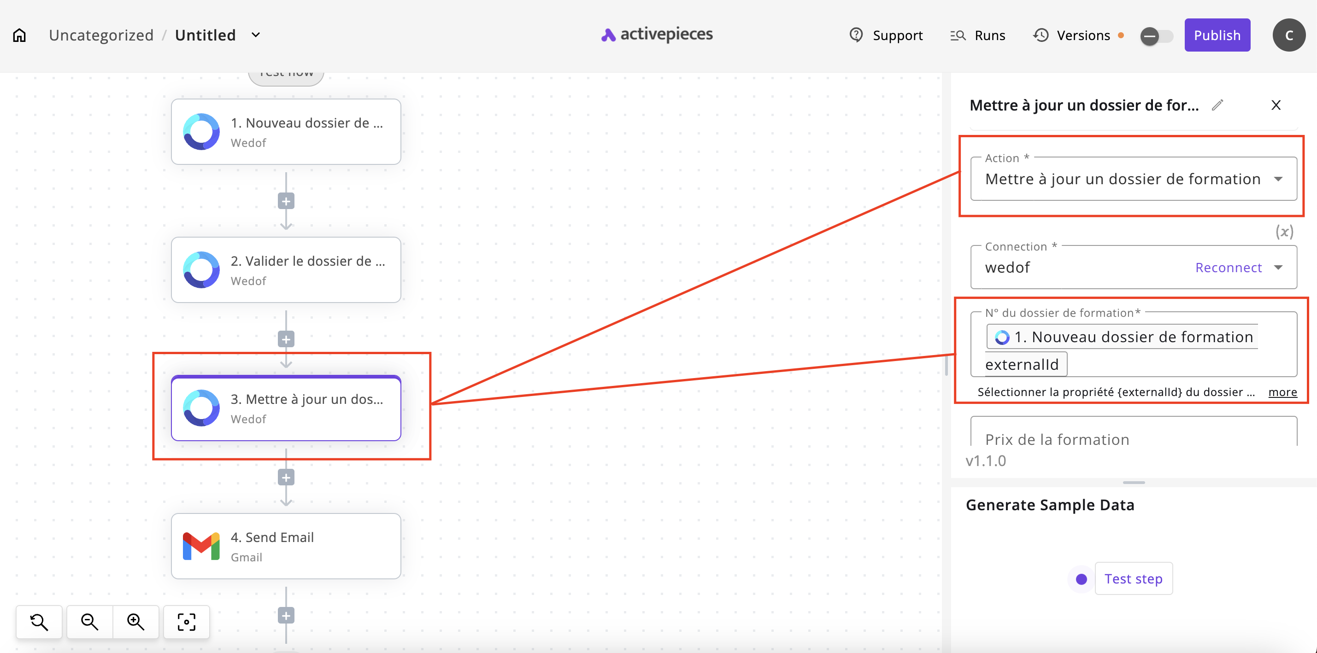Click the Publish button
1317x653 pixels.
pyautogui.click(x=1217, y=35)
